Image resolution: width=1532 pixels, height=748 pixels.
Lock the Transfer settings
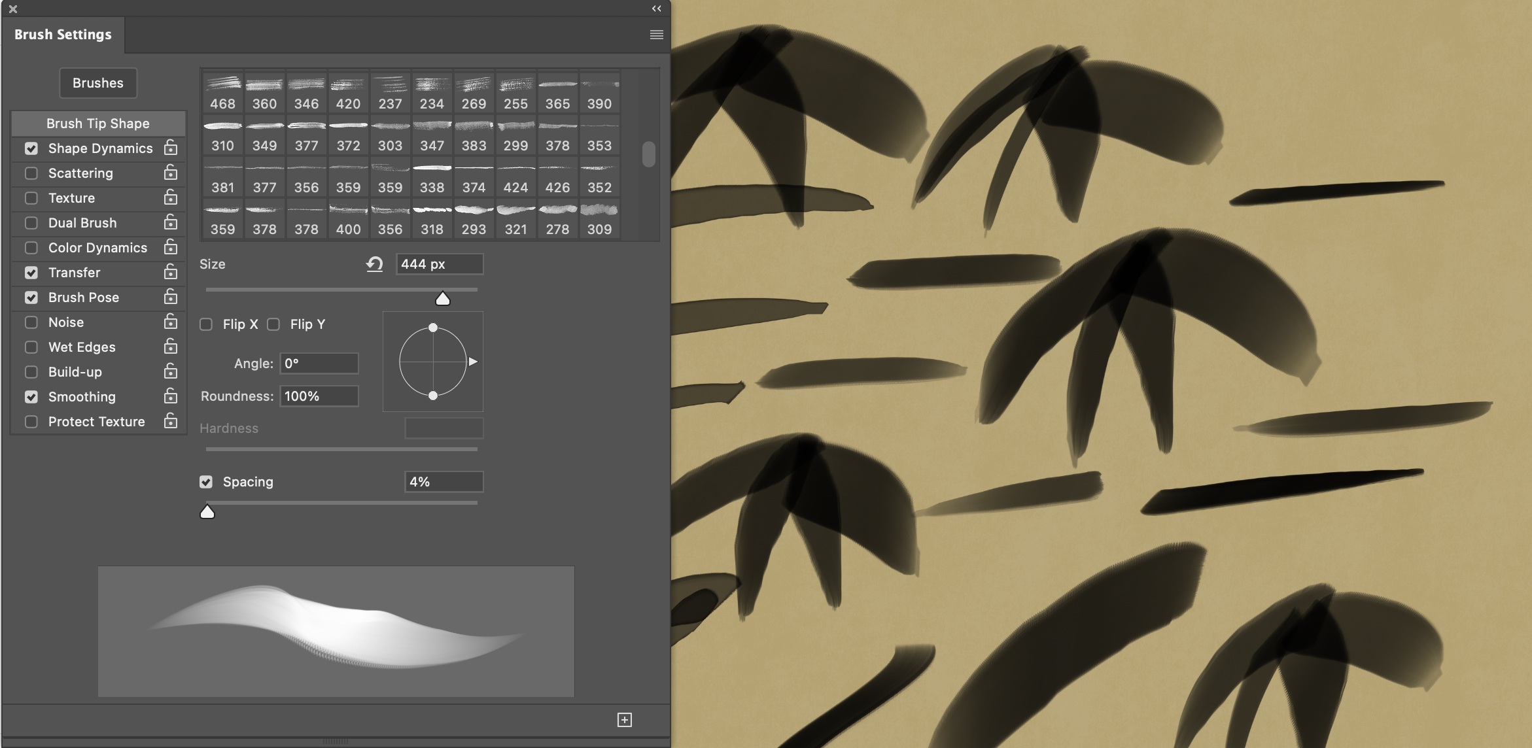tap(169, 273)
